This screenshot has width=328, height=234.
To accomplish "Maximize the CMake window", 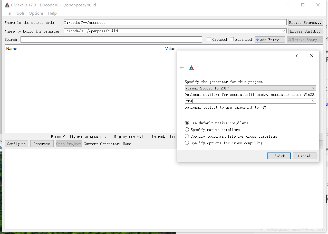I will 303,5.
